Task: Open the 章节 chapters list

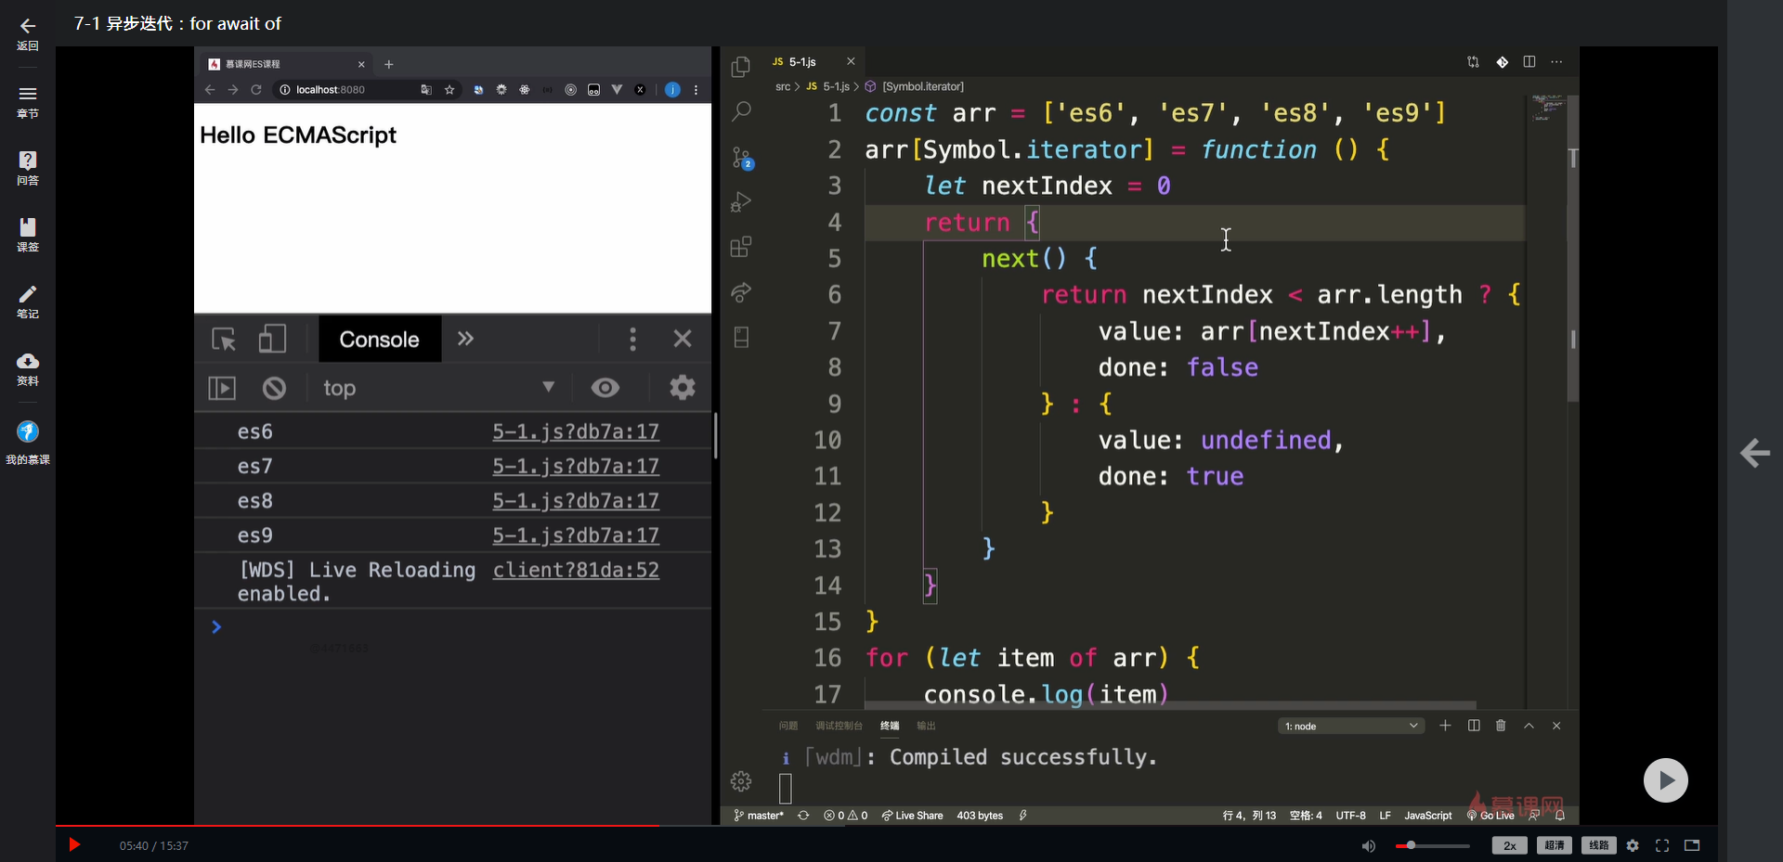Action: (x=28, y=101)
